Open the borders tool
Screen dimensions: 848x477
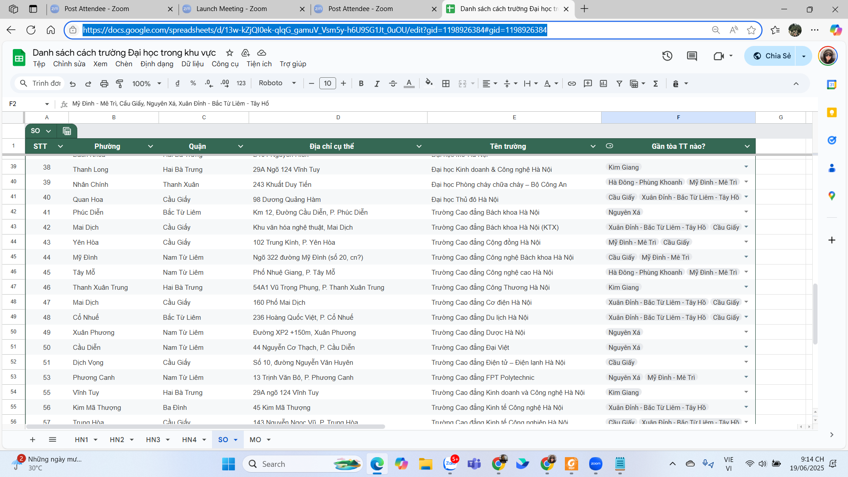click(446, 83)
